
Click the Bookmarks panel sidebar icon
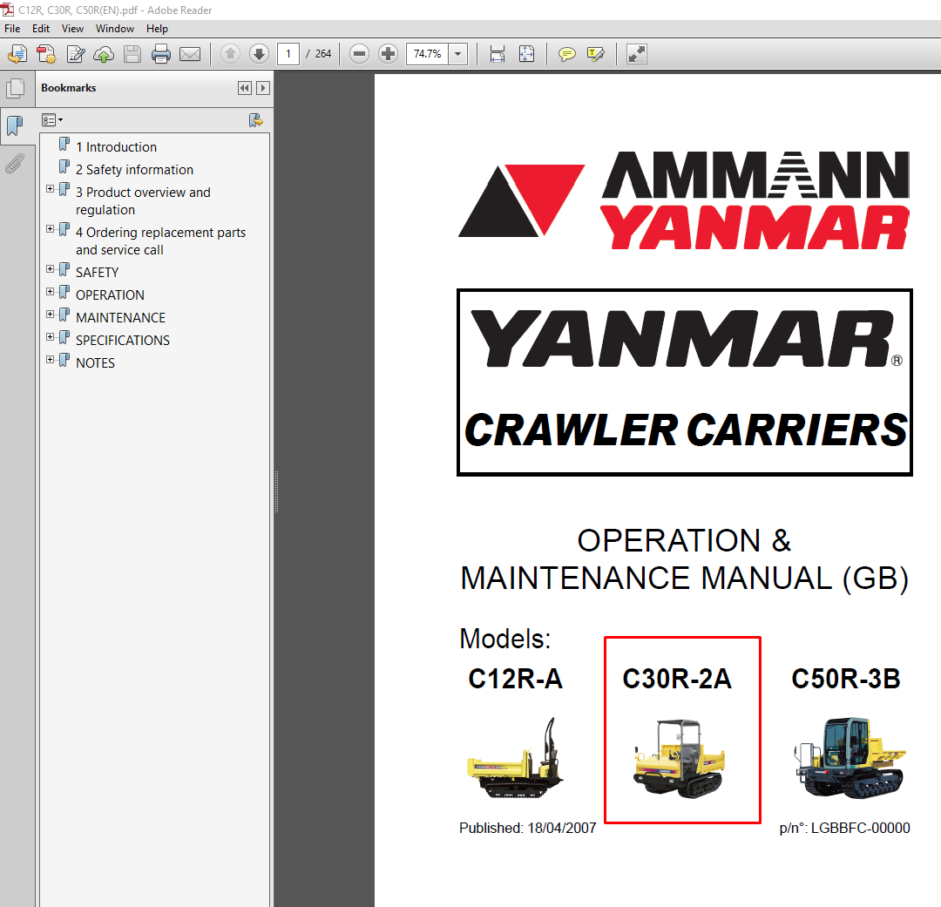(x=15, y=126)
